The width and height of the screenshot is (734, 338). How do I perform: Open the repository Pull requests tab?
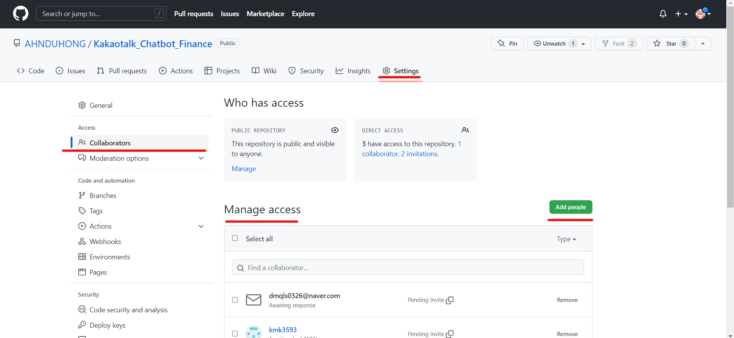click(122, 71)
